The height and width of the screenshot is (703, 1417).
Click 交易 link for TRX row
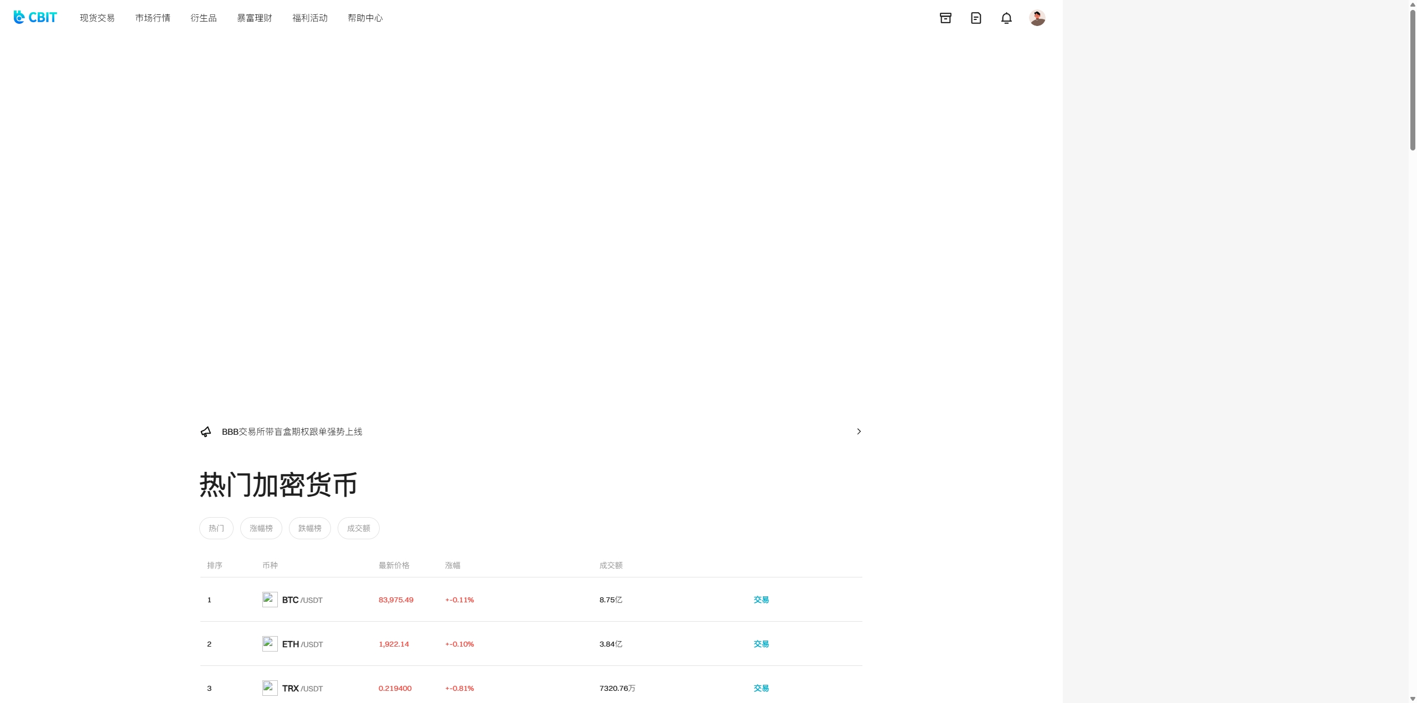pos(761,688)
